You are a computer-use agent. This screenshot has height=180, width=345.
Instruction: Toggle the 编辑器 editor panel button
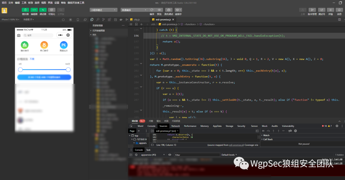(x=34, y=10)
